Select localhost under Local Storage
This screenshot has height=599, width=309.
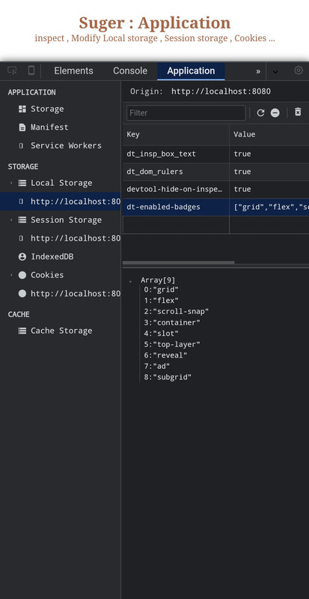point(61,202)
